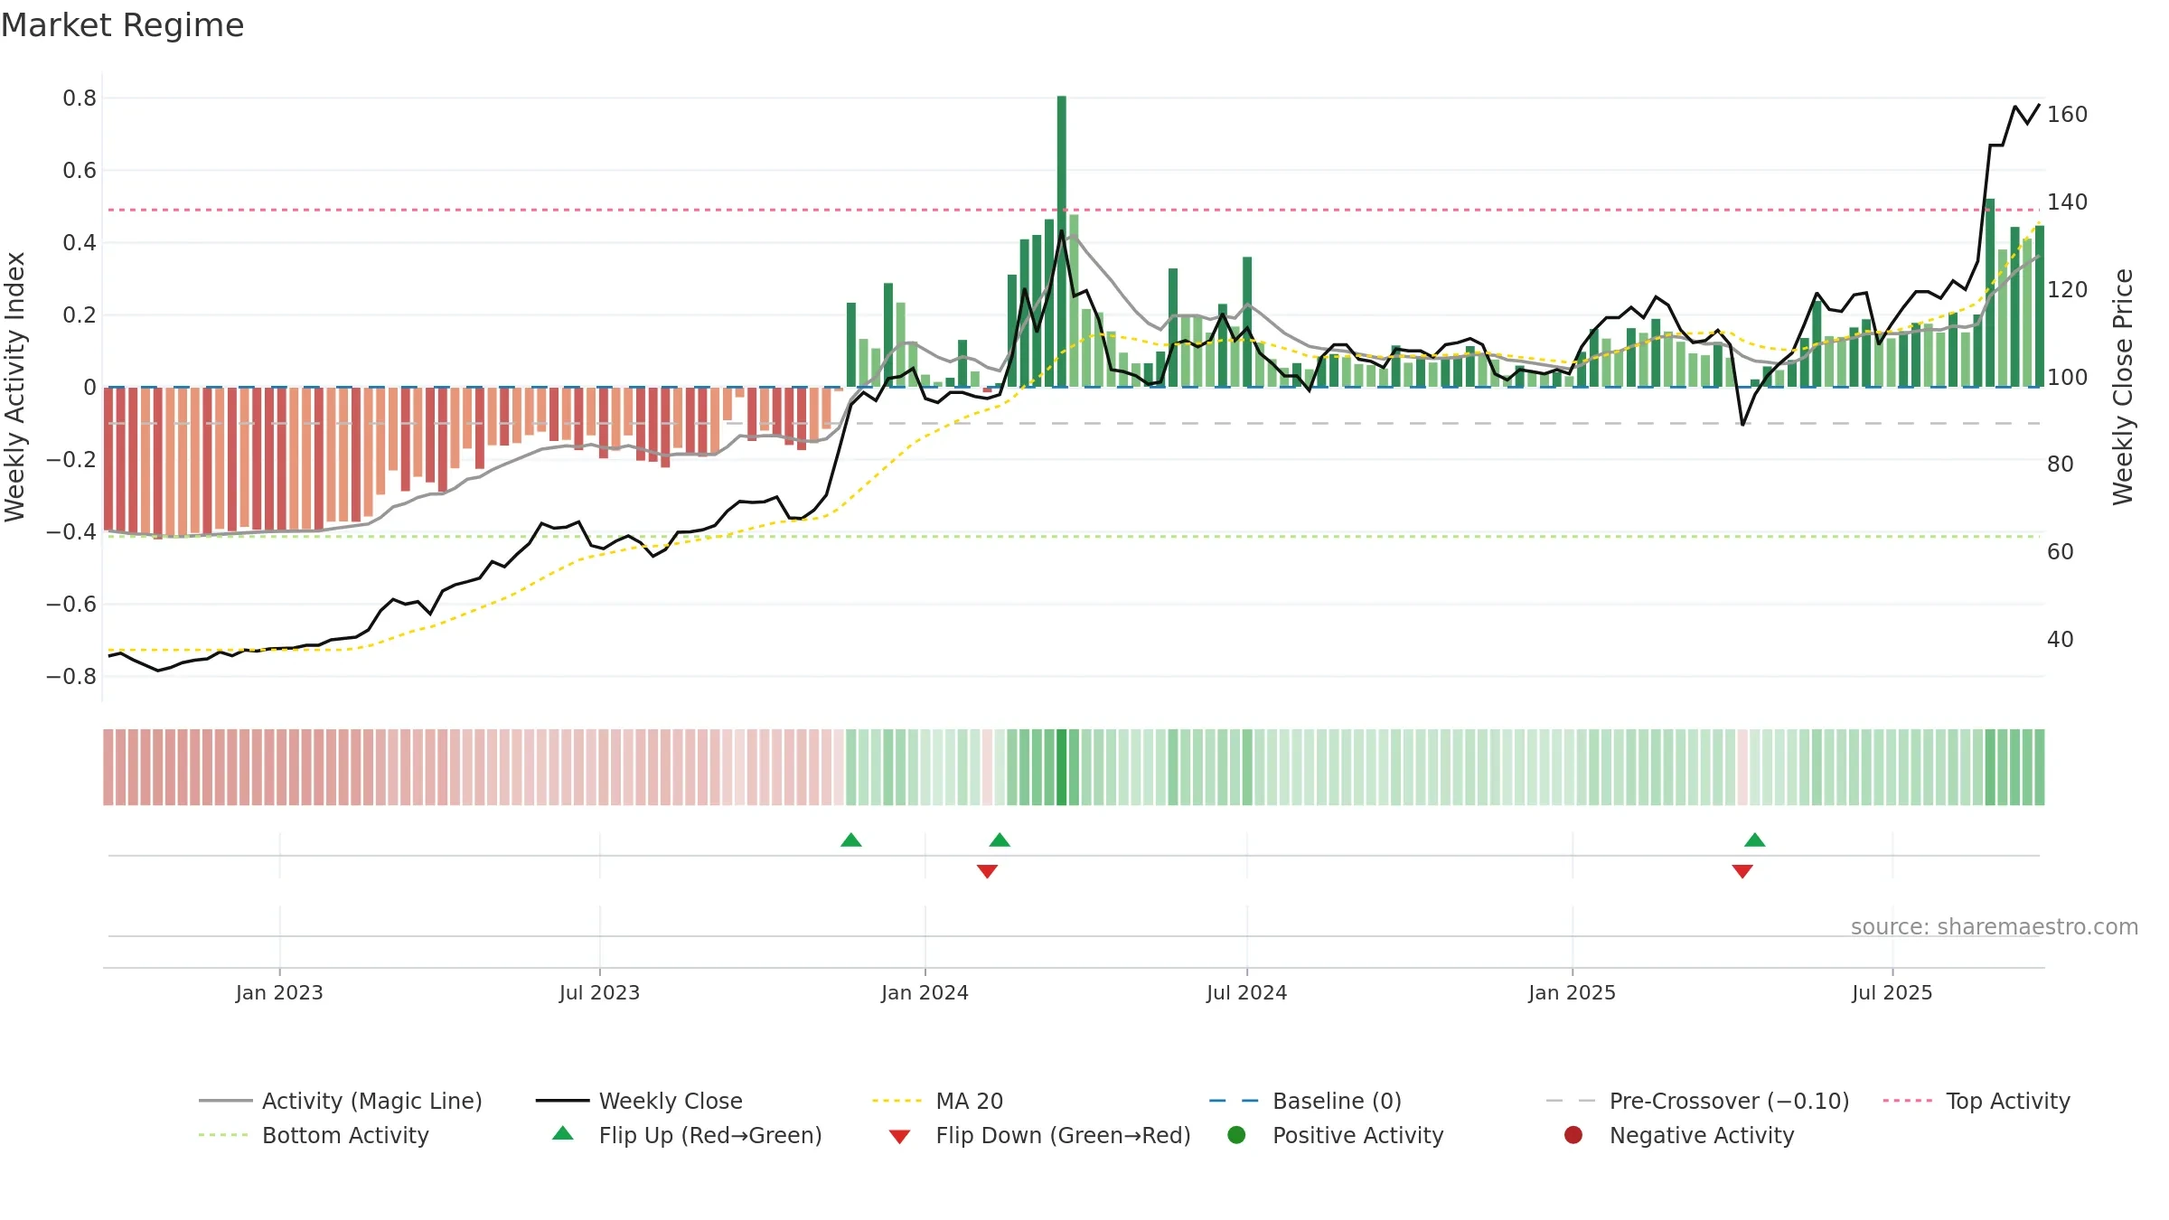
Task: Click the 40 price axis value
Action: point(2061,640)
